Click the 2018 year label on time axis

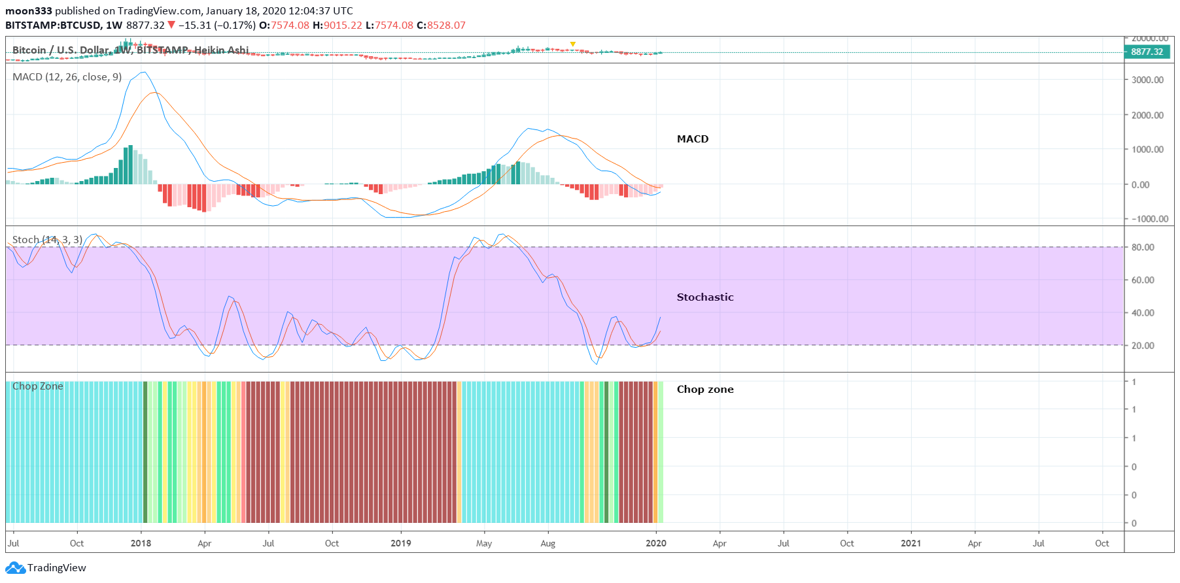tap(141, 543)
